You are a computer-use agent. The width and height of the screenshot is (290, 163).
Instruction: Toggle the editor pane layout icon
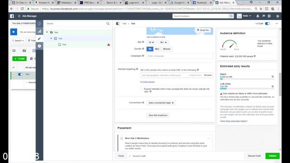coord(118,24)
